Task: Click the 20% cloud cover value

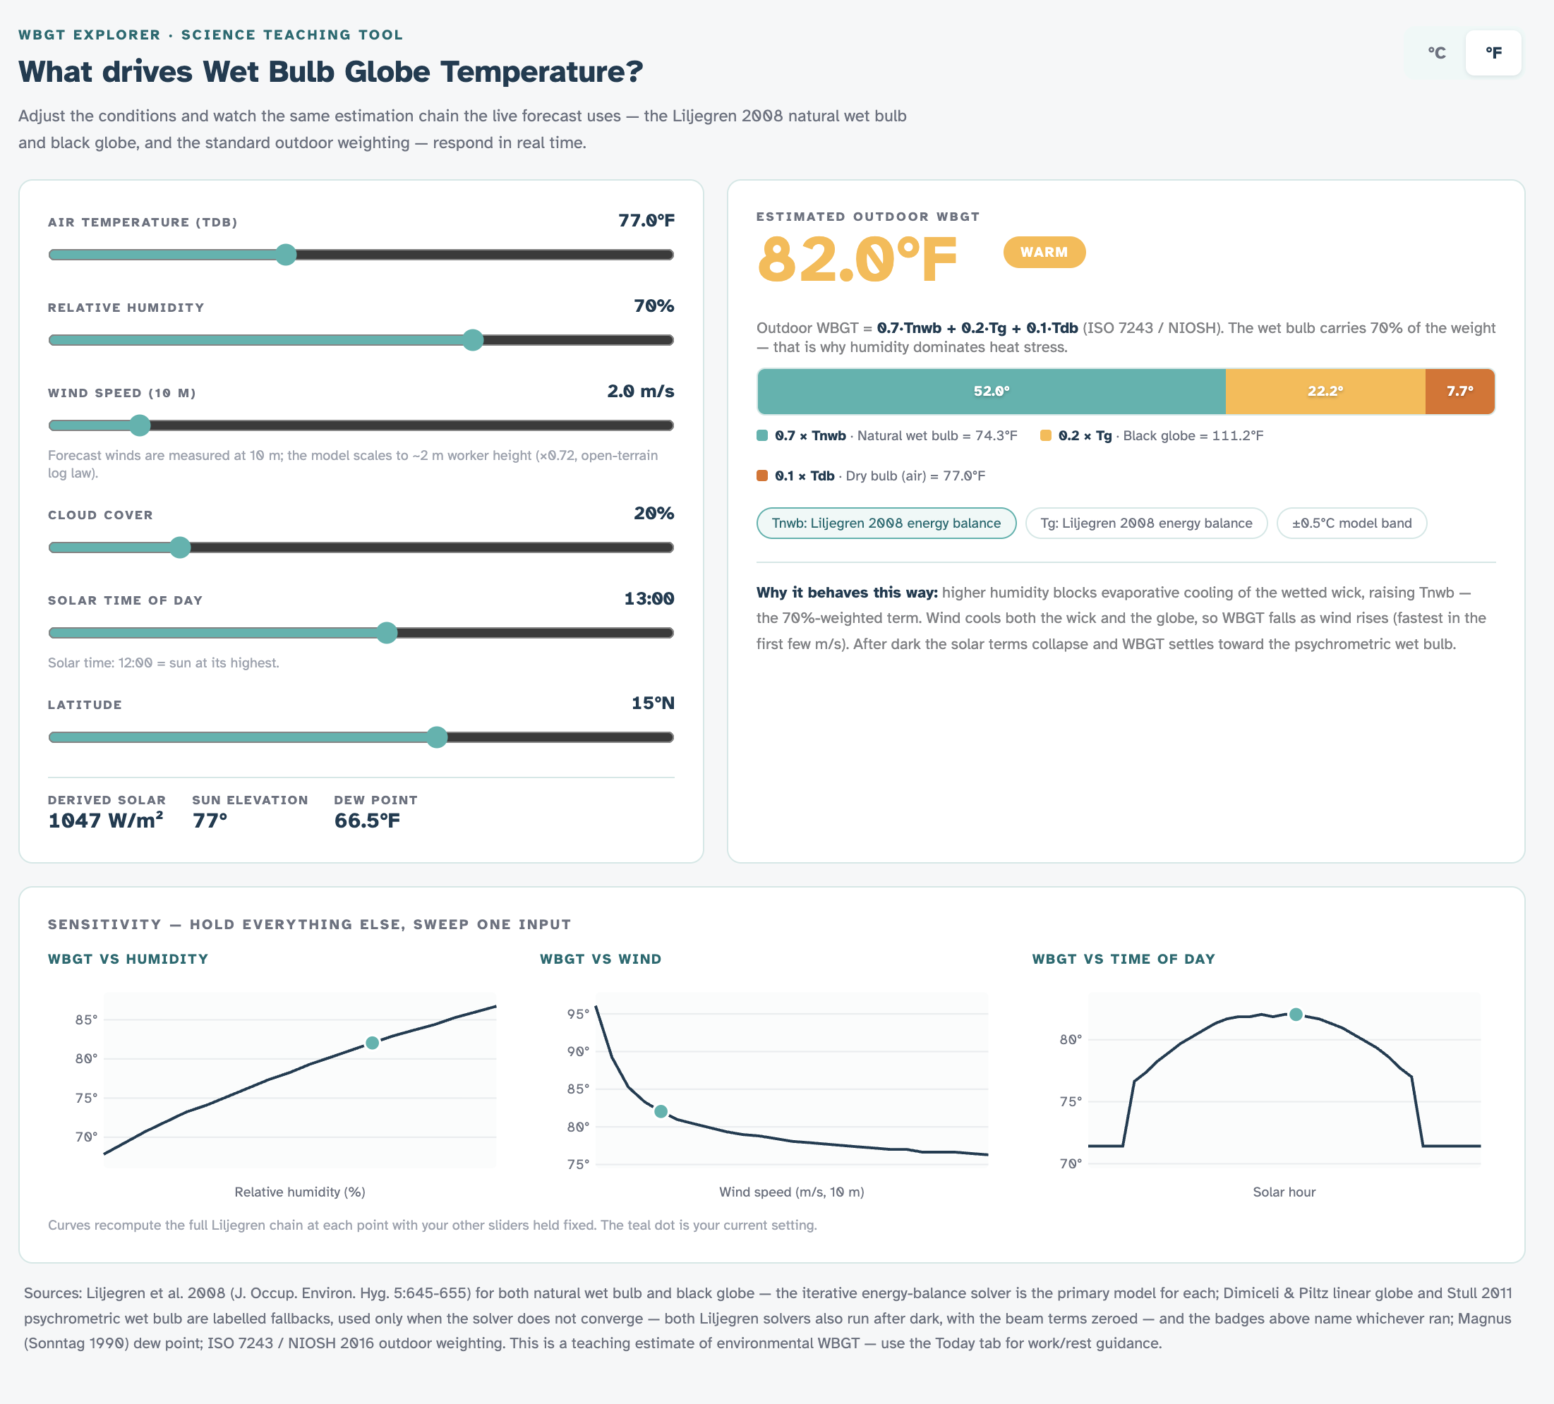Action: 653,513
